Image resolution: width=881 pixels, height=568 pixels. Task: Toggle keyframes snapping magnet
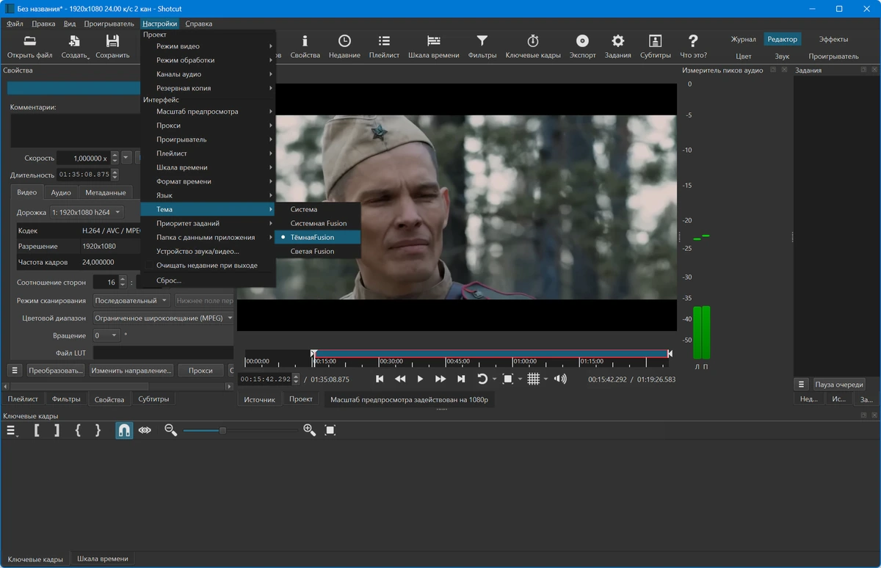124,431
